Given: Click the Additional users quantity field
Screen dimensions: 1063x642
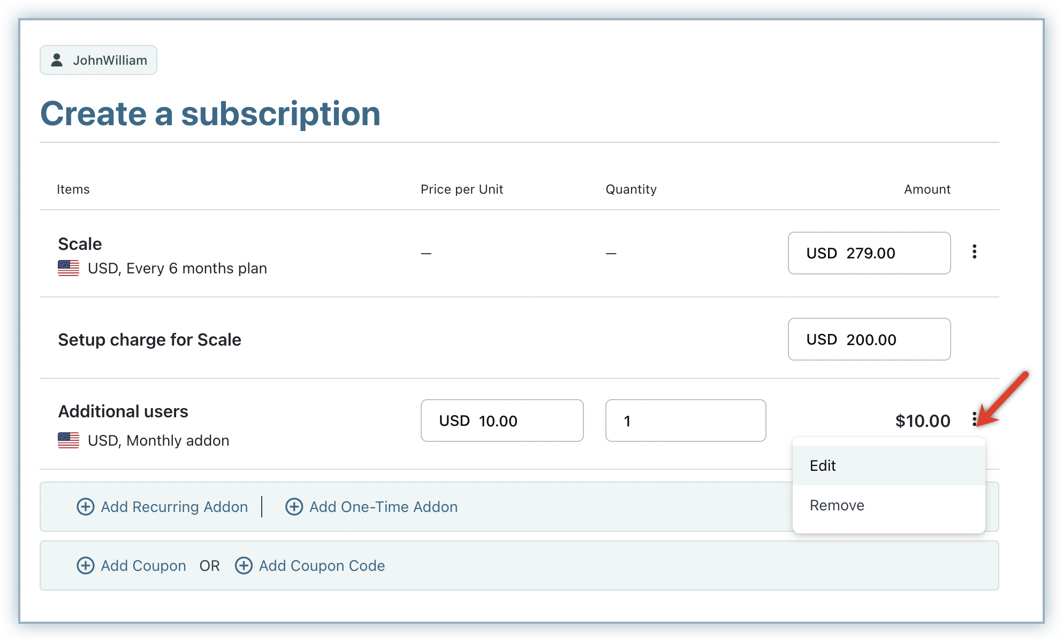Looking at the screenshot, I should click(685, 421).
